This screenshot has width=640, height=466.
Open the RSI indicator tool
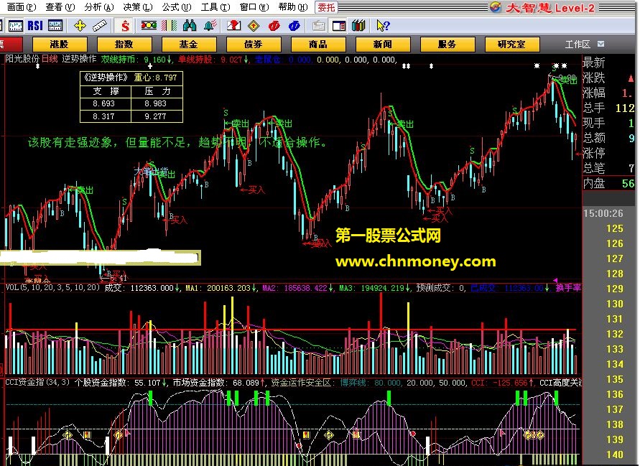coord(35,26)
